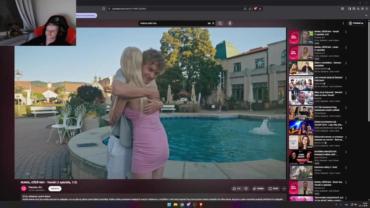Dismiss the default browser infobar

click(x=366, y=15)
